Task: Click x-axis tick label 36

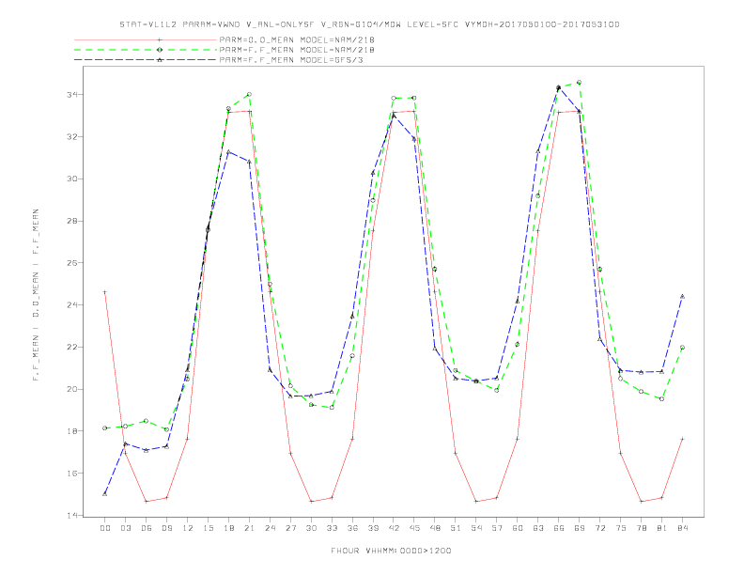Action: coord(352,528)
